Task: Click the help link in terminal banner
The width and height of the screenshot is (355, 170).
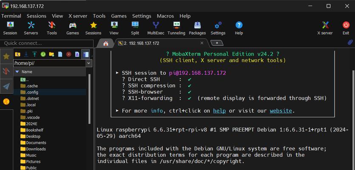Action: [220, 111]
